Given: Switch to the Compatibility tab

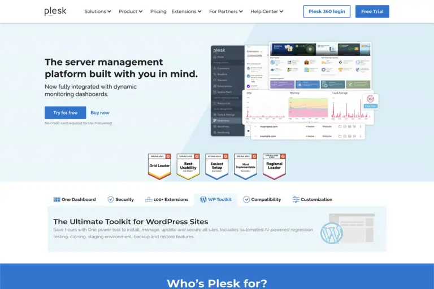Looking at the screenshot, I should click(262, 199).
